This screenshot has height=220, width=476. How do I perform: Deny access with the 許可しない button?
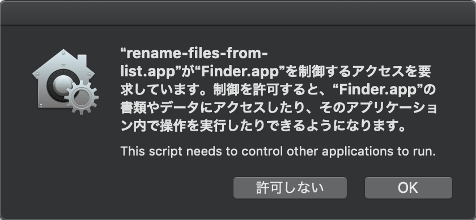click(x=290, y=188)
